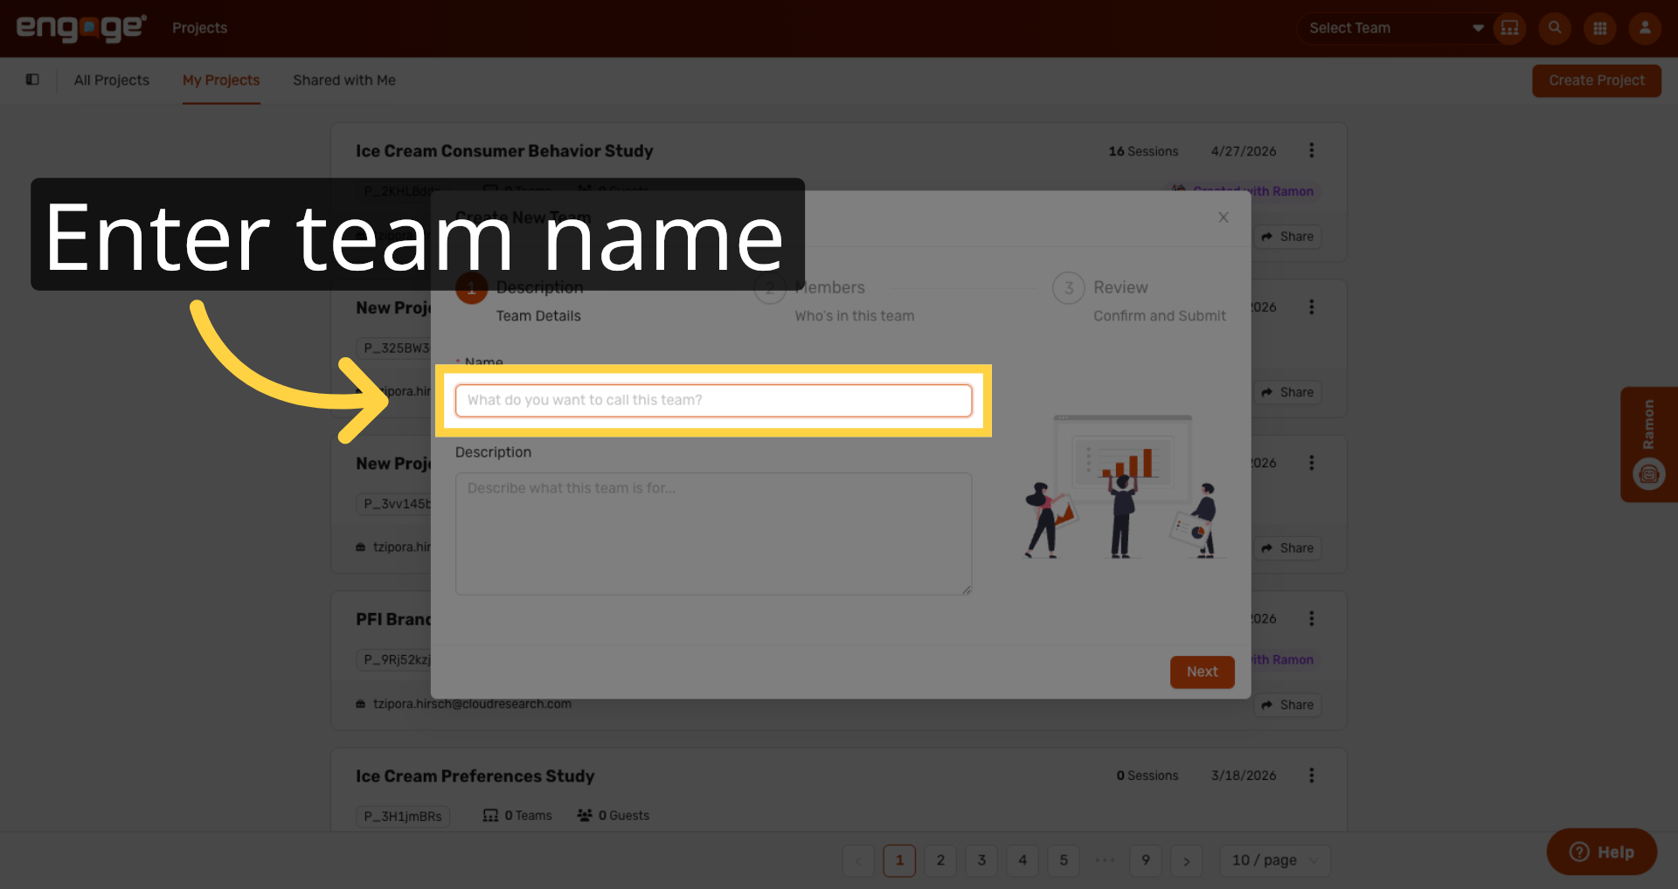This screenshot has height=889, width=1678.
Task: Open the Select Team dropdown
Action: coord(1395,28)
